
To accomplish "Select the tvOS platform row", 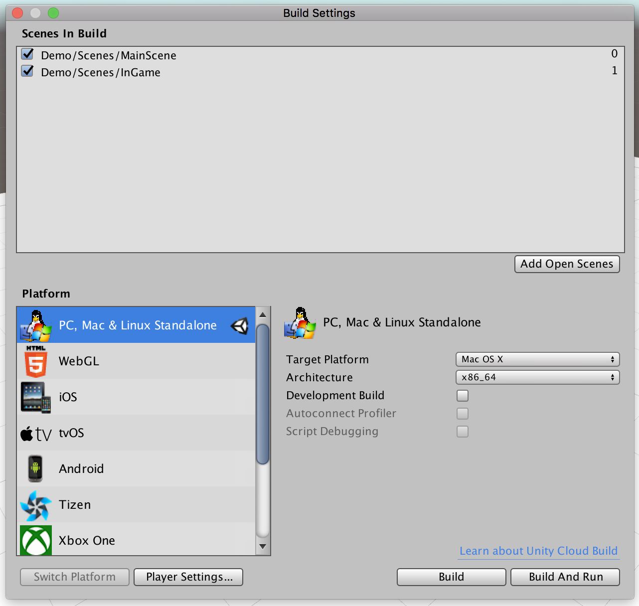I will tap(136, 433).
